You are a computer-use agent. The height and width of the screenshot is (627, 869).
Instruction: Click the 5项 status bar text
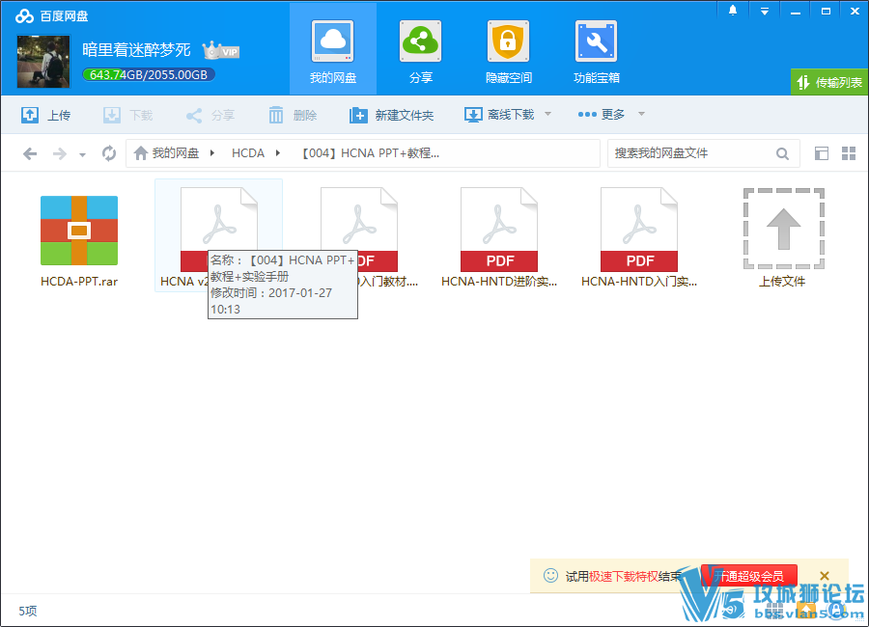[x=28, y=611]
